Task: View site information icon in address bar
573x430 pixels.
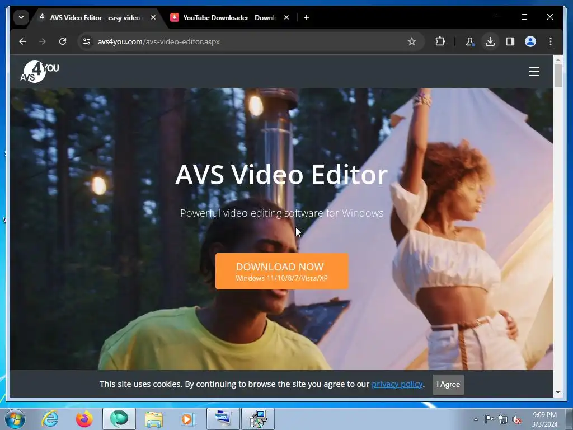Action: tap(87, 41)
